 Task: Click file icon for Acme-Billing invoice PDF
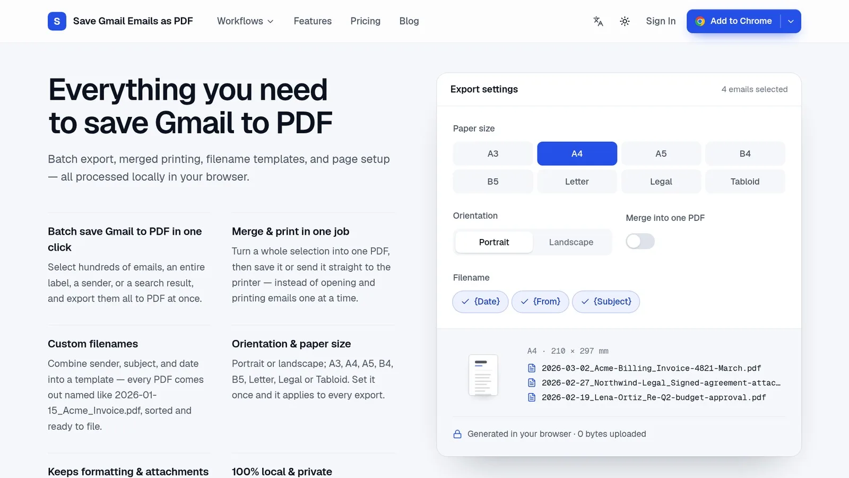(x=532, y=368)
